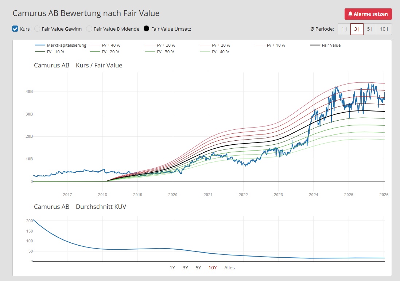Show full history with Alles

point(230,268)
